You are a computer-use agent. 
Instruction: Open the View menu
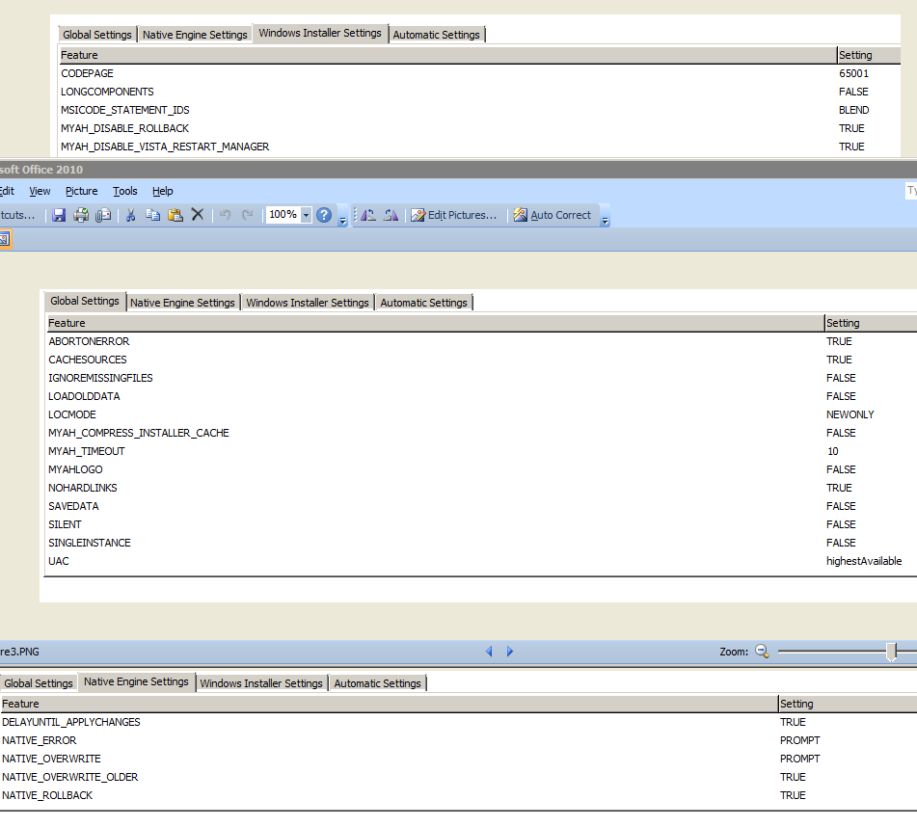(40, 191)
